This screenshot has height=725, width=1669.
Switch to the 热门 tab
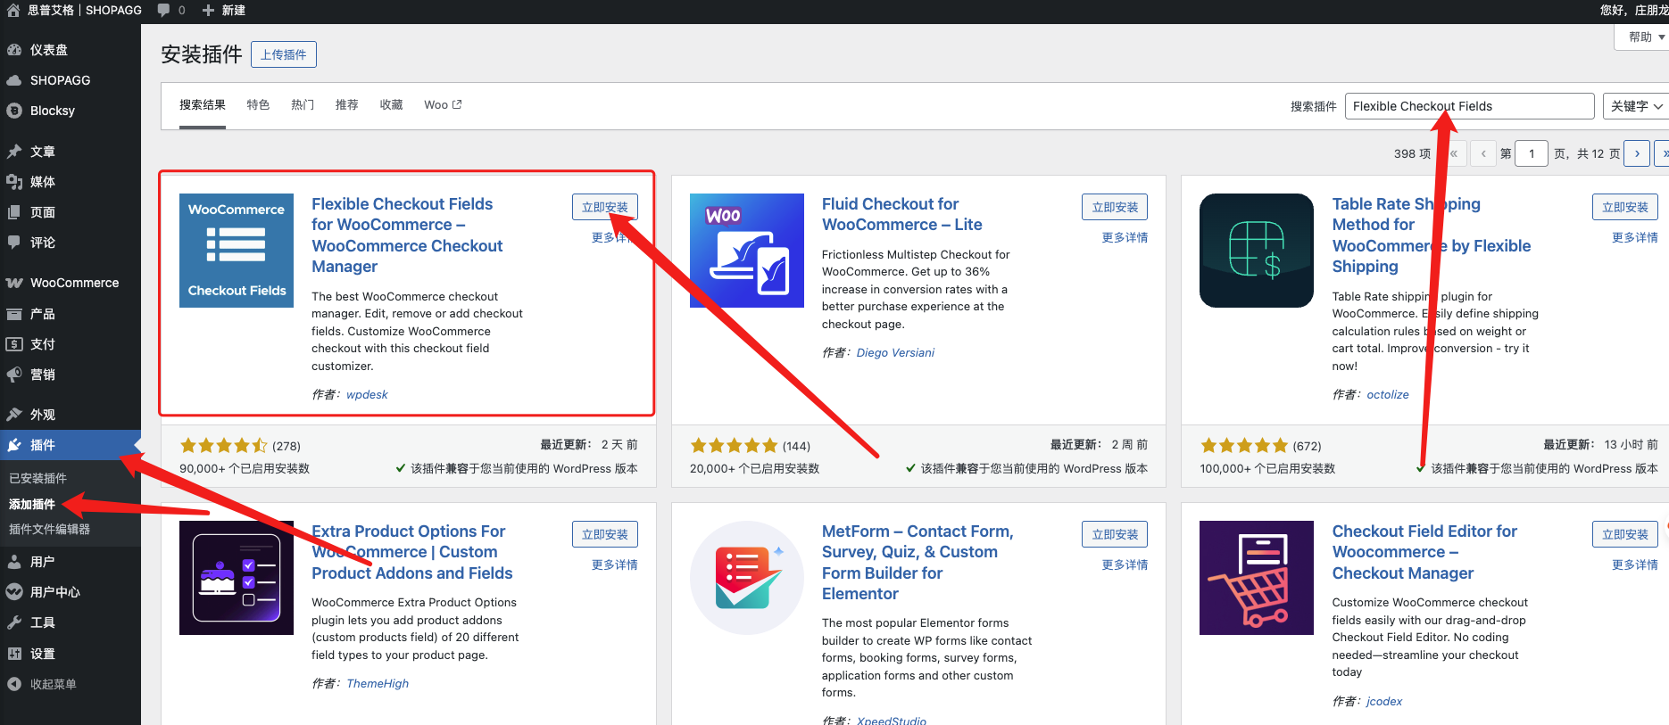point(303,105)
